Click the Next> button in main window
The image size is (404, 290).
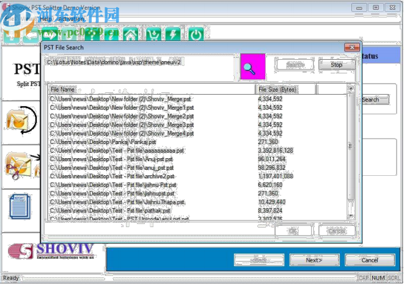point(314,260)
